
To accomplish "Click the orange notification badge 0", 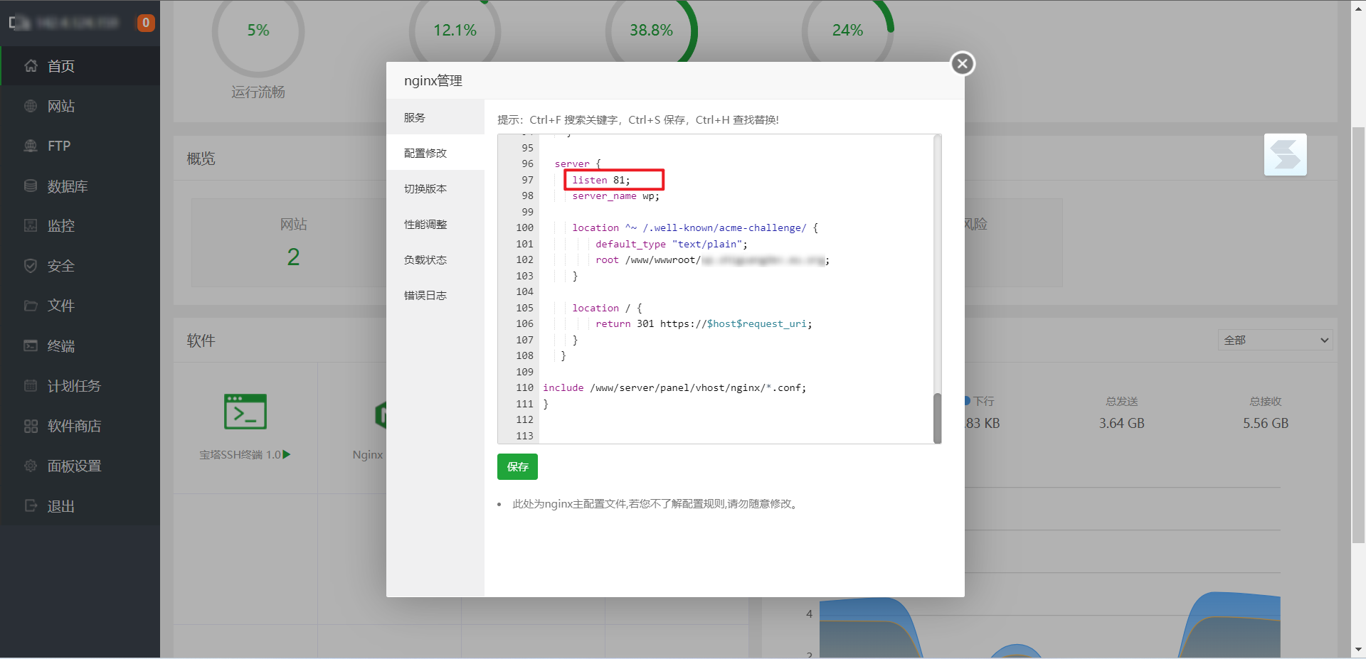I will (146, 23).
